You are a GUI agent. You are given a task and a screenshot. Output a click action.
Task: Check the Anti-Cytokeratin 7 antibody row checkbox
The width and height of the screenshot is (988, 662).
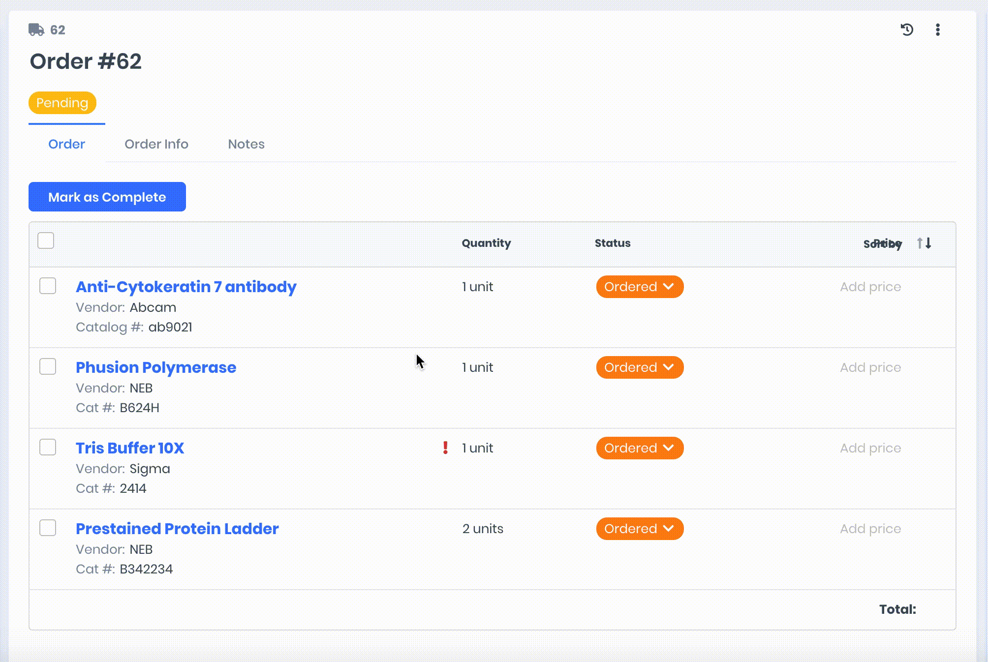coord(48,286)
